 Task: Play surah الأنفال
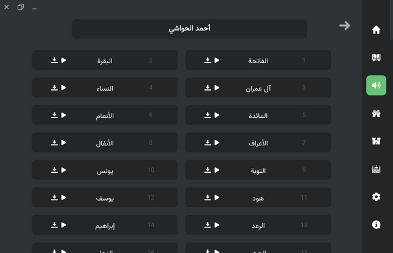click(63, 143)
